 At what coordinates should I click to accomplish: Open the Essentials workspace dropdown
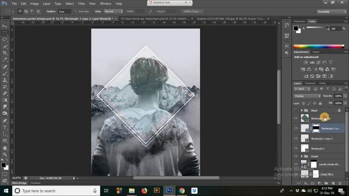pos(332,11)
